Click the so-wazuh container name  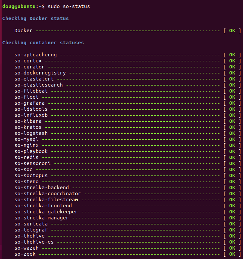[27, 248]
